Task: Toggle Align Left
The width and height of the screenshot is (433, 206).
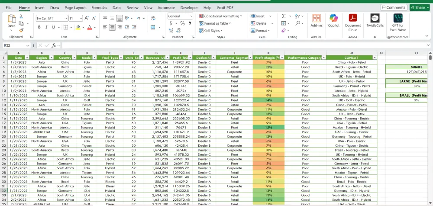Action: [105, 27]
